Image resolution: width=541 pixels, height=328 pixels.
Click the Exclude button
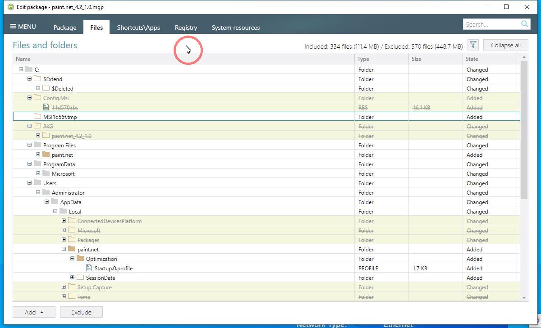(81, 312)
